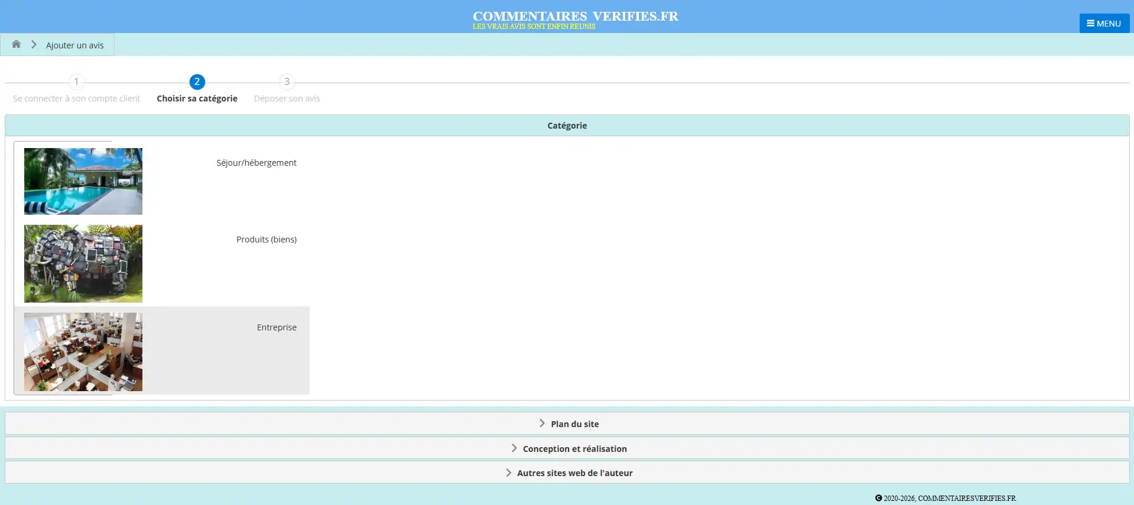The width and height of the screenshot is (1134, 505).
Task: Click Déposer son avis step label
Action: (287, 99)
